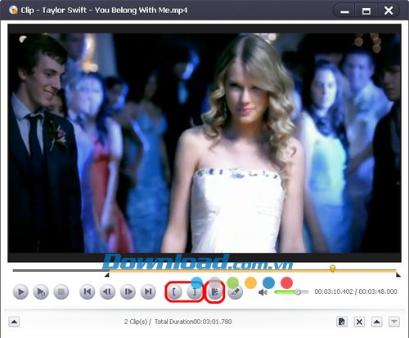The height and width of the screenshot is (338, 409).
Task: Jump to the previous clip start
Action: pos(88,291)
